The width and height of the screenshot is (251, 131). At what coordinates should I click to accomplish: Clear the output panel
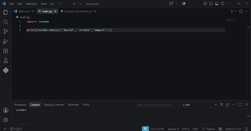pos(222,105)
